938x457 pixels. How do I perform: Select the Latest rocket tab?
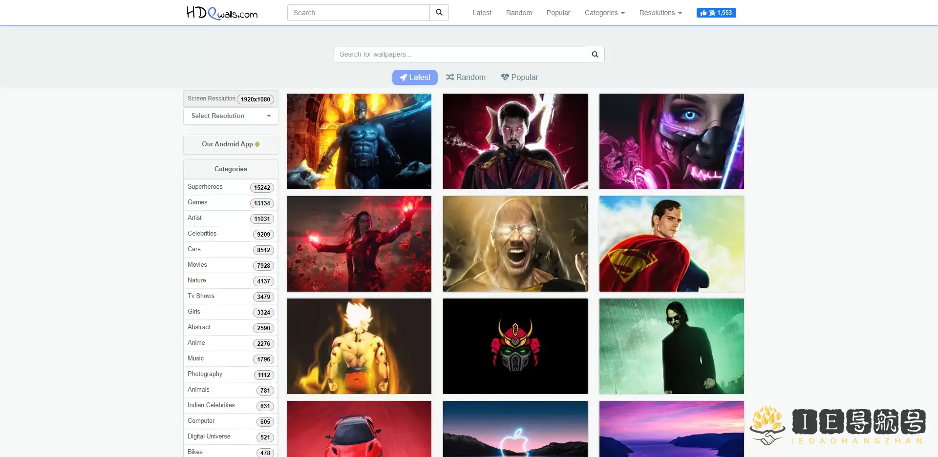pyautogui.click(x=415, y=77)
